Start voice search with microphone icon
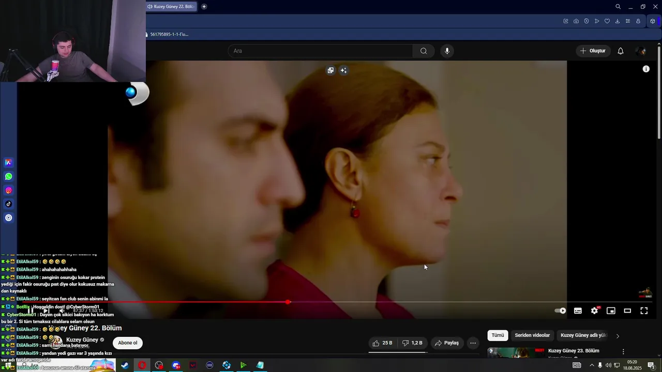 click(x=447, y=51)
